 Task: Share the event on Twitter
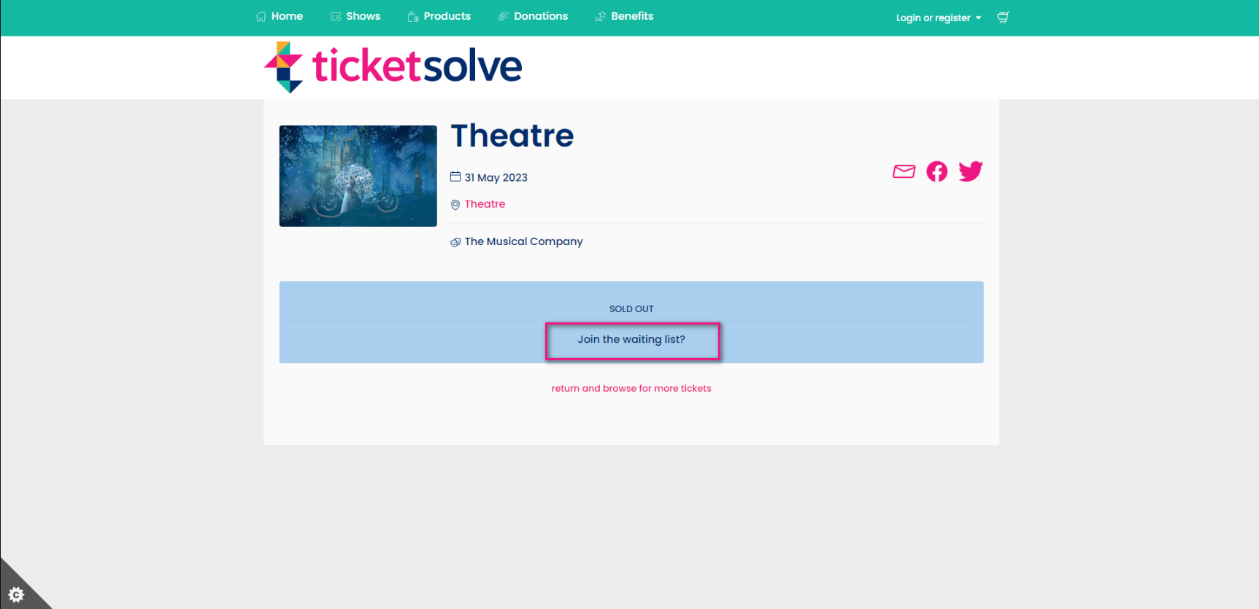[x=970, y=171]
